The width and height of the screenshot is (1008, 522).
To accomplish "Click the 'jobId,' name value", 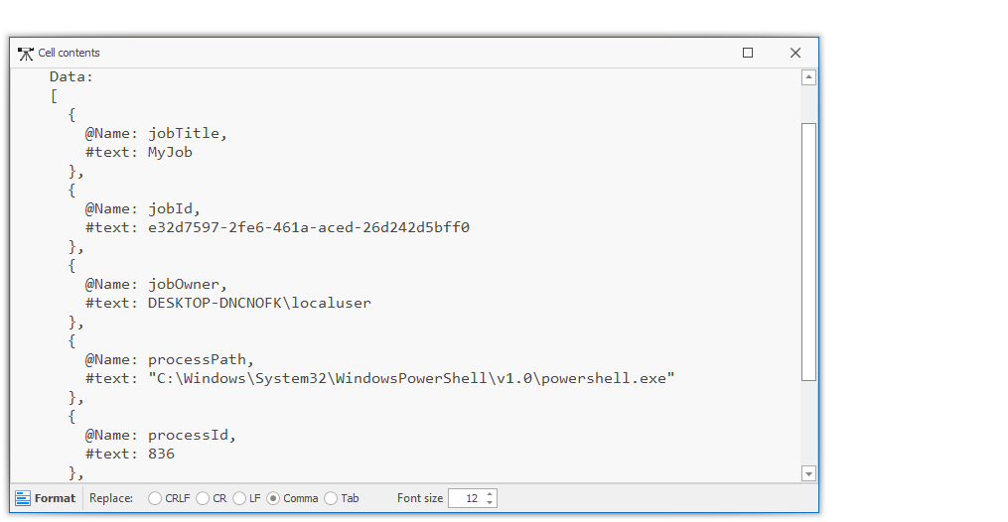I will point(174,208).
